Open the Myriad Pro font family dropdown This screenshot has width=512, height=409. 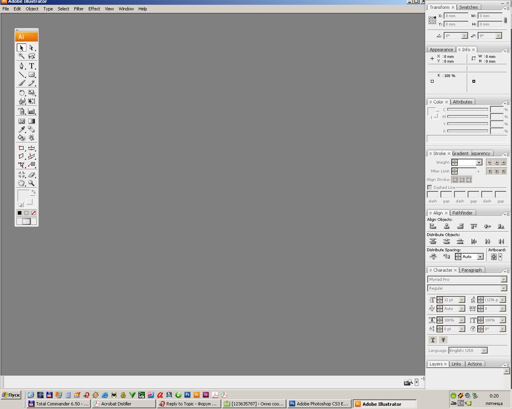[503, 280]
